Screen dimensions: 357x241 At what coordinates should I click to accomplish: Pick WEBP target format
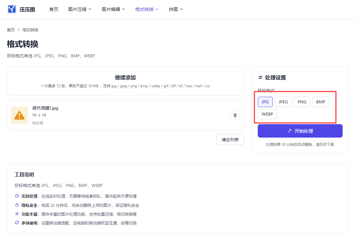[267, 114]
